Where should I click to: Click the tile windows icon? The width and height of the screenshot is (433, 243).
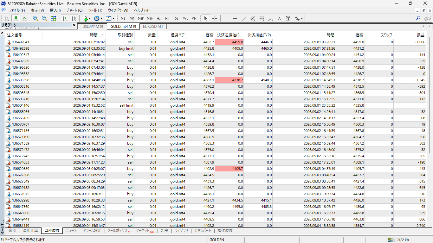[53, 18]
